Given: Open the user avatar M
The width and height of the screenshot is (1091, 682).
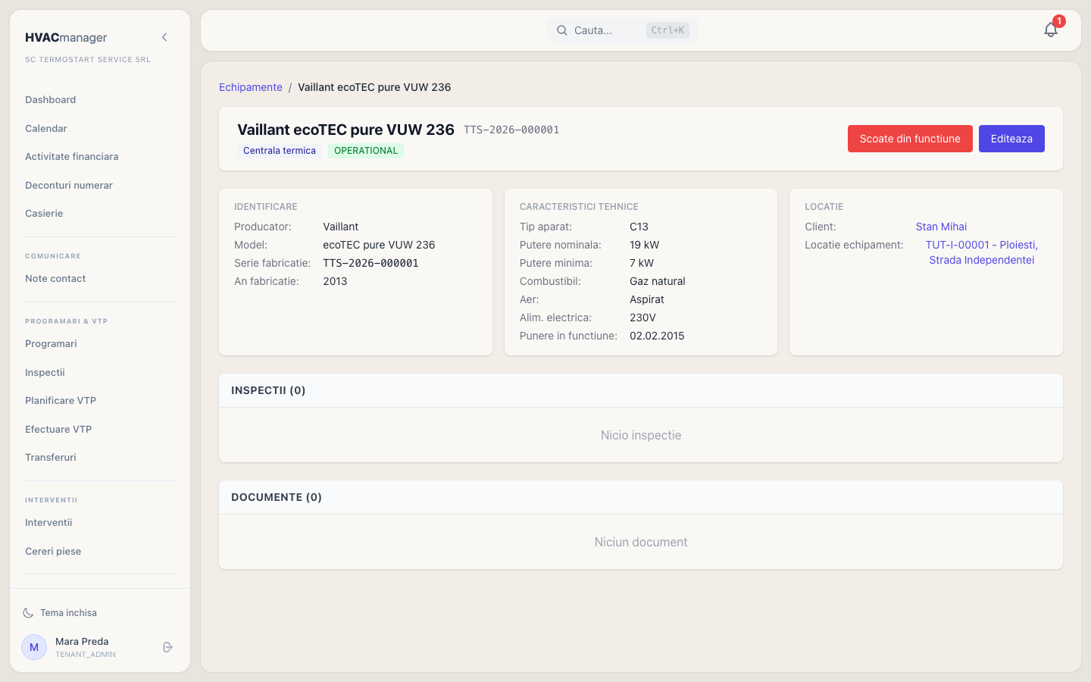Looking at the screenshot, I should [34, 647].
